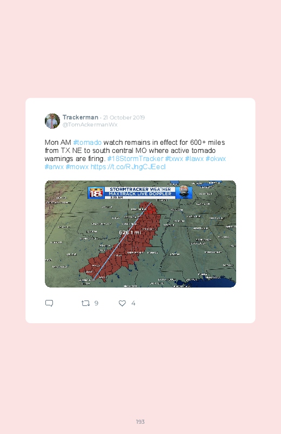281x434 pixels.
Task: Click the reply speech bubble icon
Action: tap(49, 303)
